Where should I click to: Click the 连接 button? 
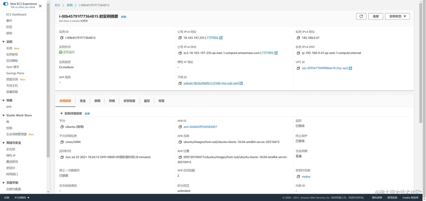376,16
